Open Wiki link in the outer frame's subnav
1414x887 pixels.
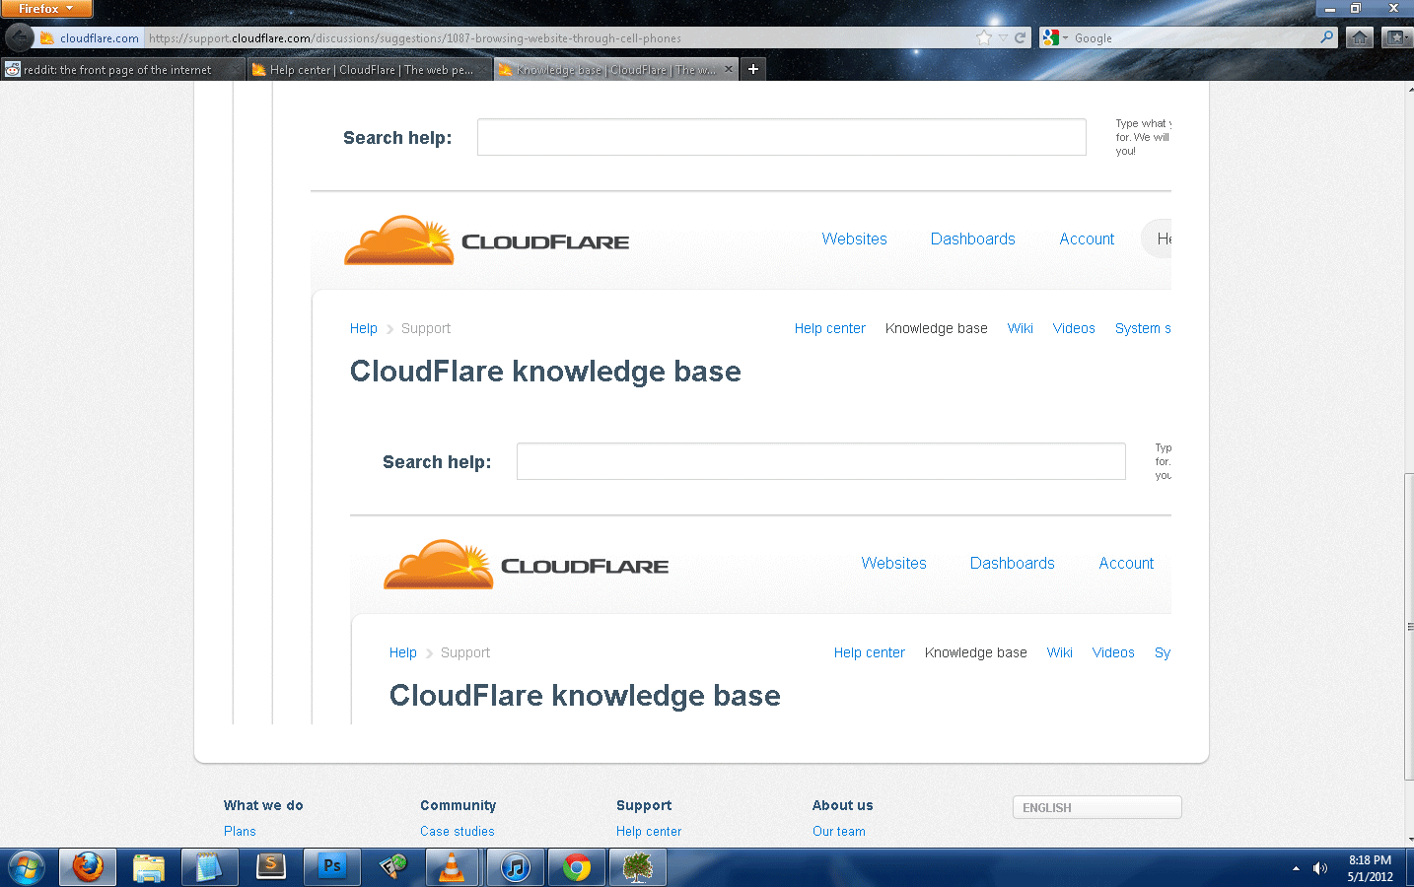[x=1021, y=328]
